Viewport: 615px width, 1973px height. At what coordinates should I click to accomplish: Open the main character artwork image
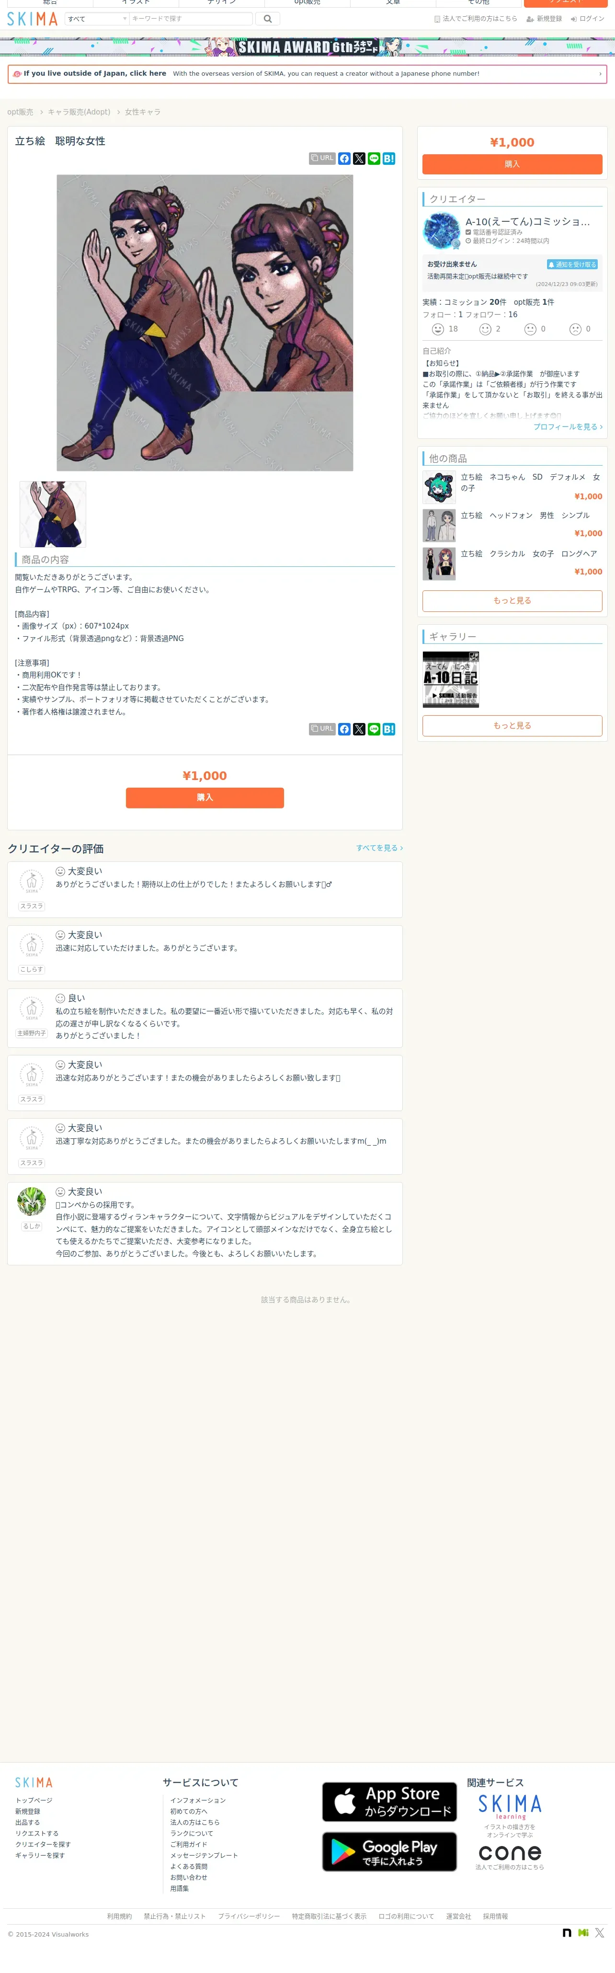205,322
